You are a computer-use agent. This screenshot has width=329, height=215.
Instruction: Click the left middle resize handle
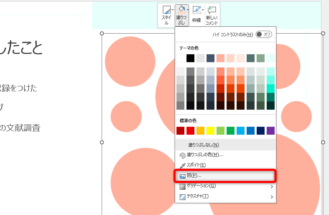pyautogui.click(x=102, y=142)
